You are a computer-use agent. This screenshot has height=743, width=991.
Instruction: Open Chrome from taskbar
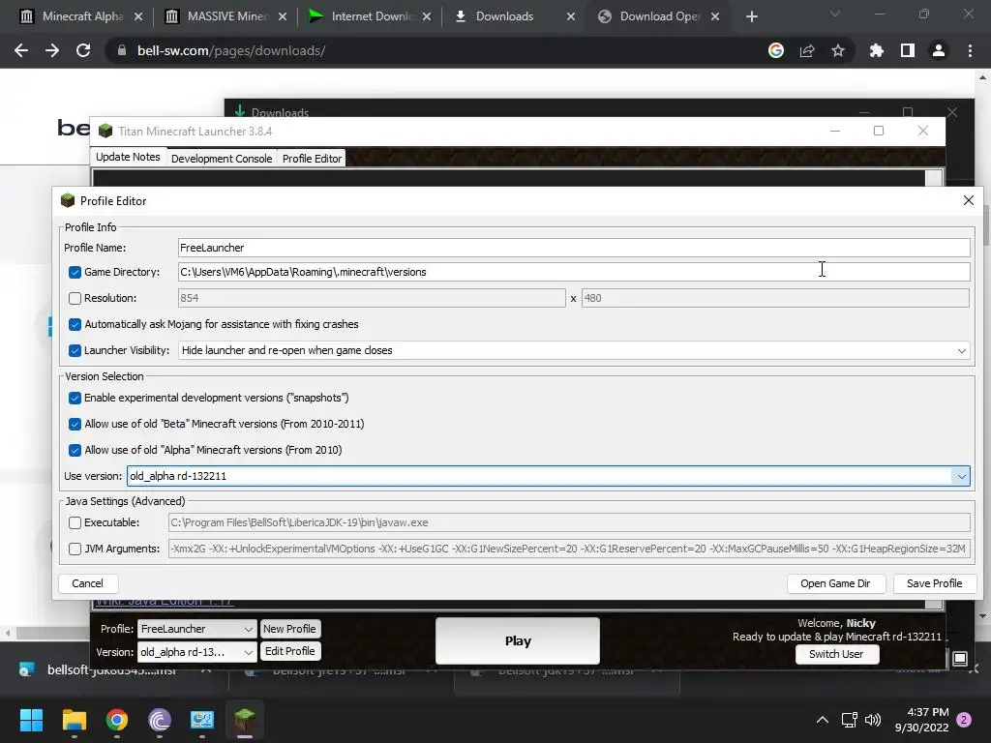point(117,720)
